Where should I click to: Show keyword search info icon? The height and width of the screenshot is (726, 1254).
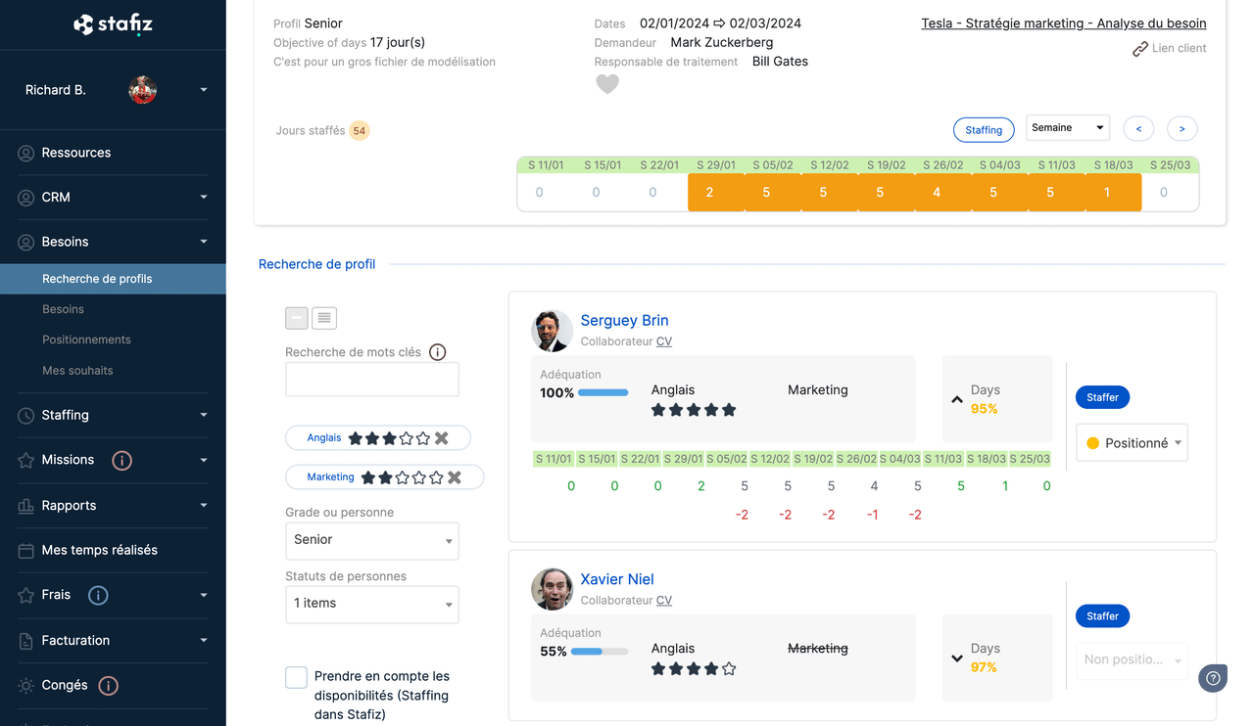coord(438,352)
